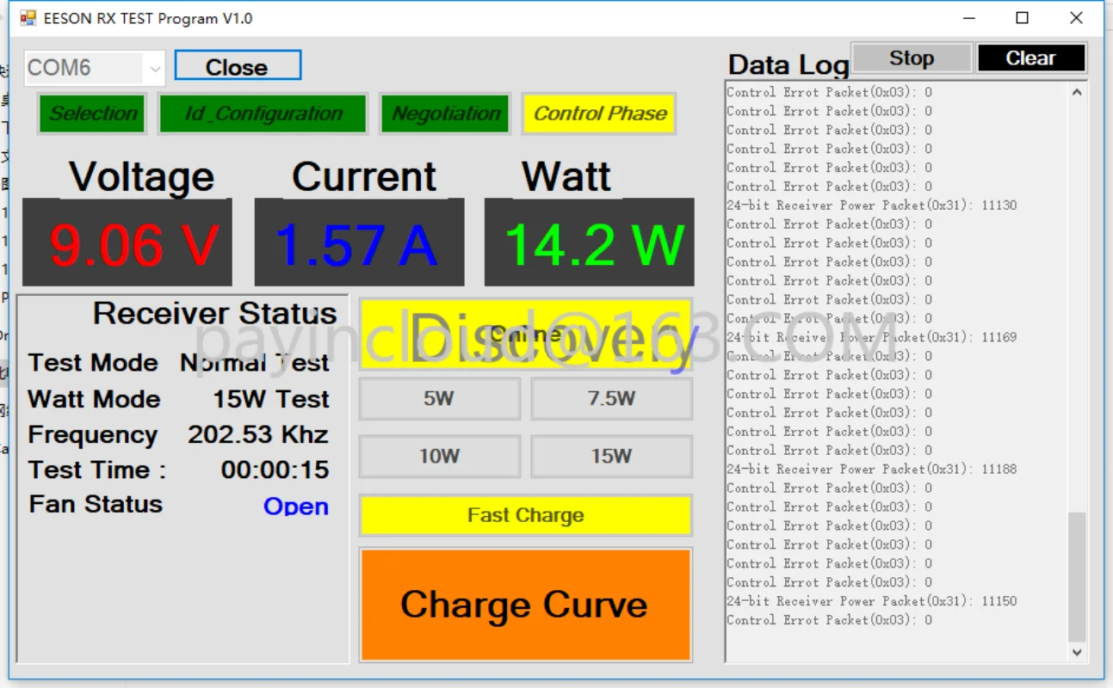Select the 7.5W power mode button
Screen dimensions: 1113x688
click(x=611, y=399)
